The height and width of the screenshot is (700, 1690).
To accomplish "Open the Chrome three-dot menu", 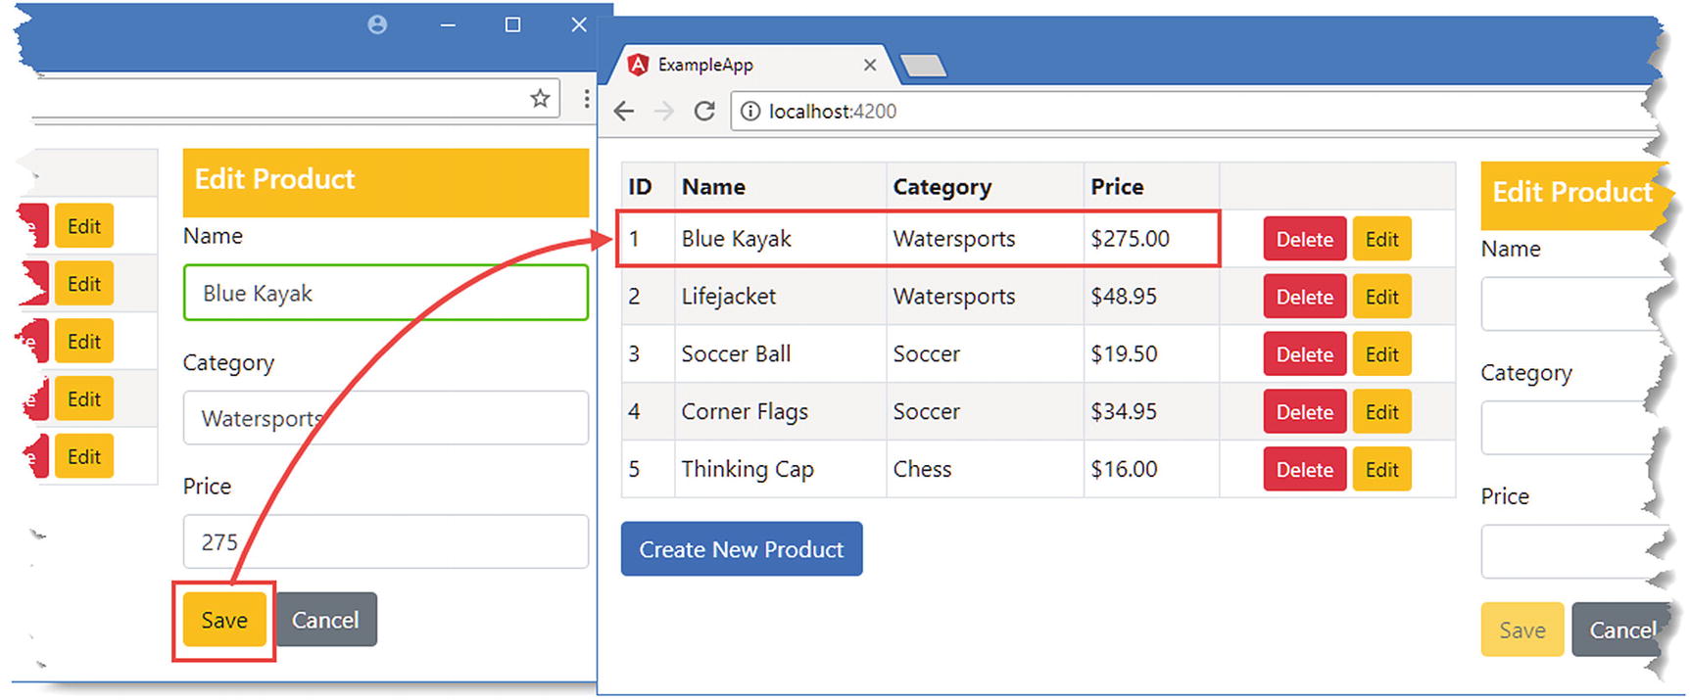I will pos(586,98).
